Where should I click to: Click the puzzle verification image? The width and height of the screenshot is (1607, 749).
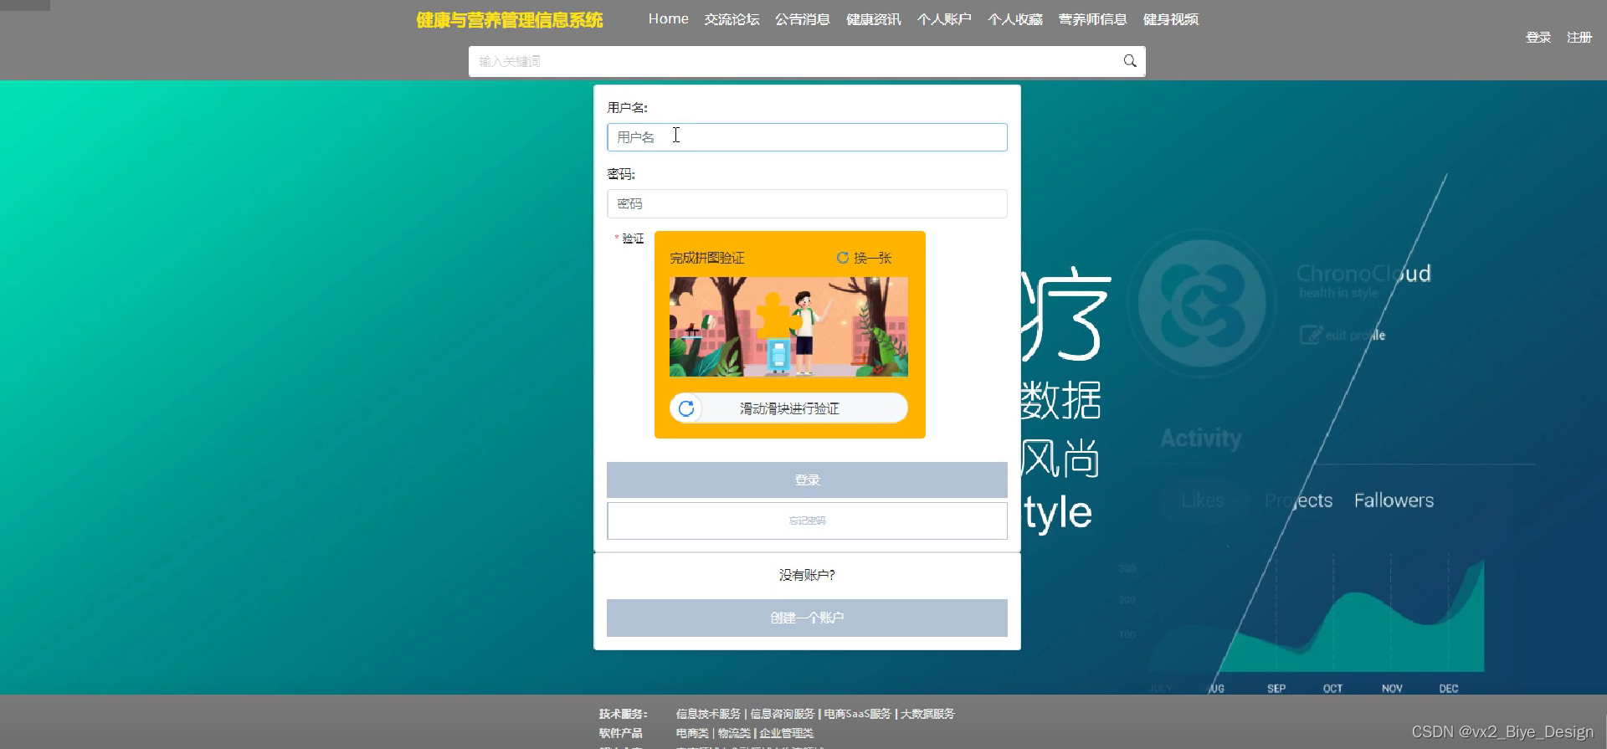pos(788,326)
